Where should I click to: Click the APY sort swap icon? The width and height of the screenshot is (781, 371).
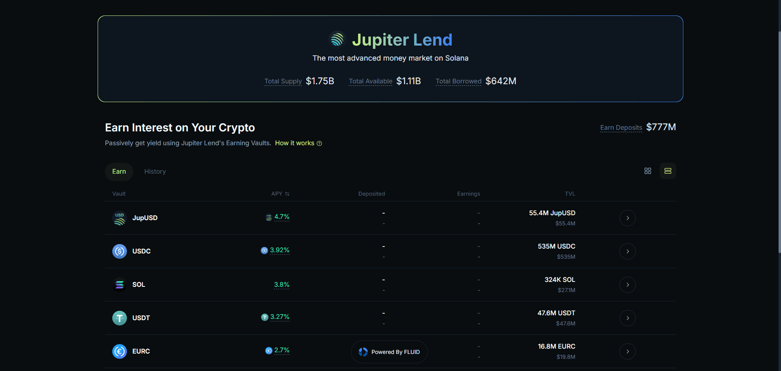coord(287,194)
